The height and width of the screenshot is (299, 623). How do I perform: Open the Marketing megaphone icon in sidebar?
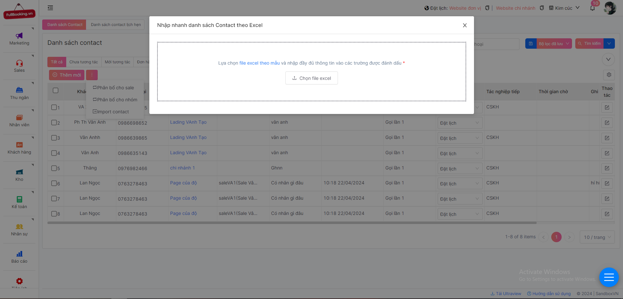19,36
